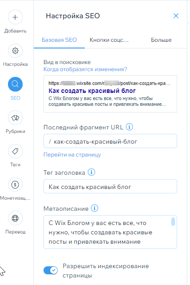Screen dimensions: 190x285
Task: Click the URL slug input field
Action: (x=110, y=141)
